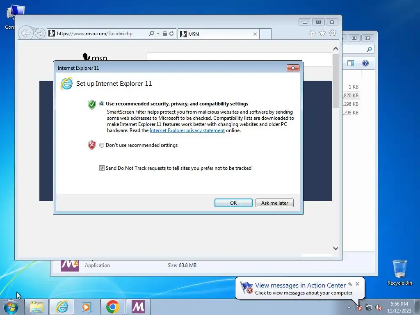
Task: Show hidden tray icons arrow
Action: coord(349,307)
